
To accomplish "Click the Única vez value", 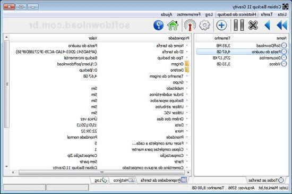I will coord(89,119).
